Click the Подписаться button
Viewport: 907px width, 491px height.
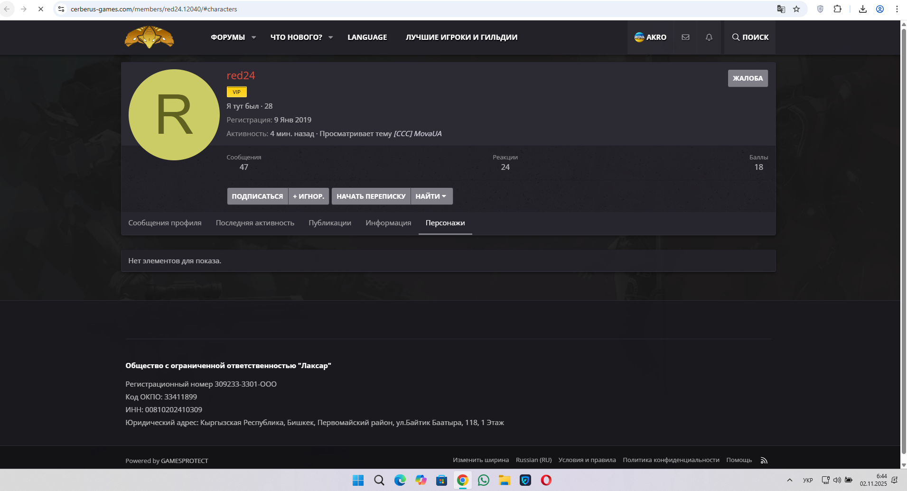[257, 196]
